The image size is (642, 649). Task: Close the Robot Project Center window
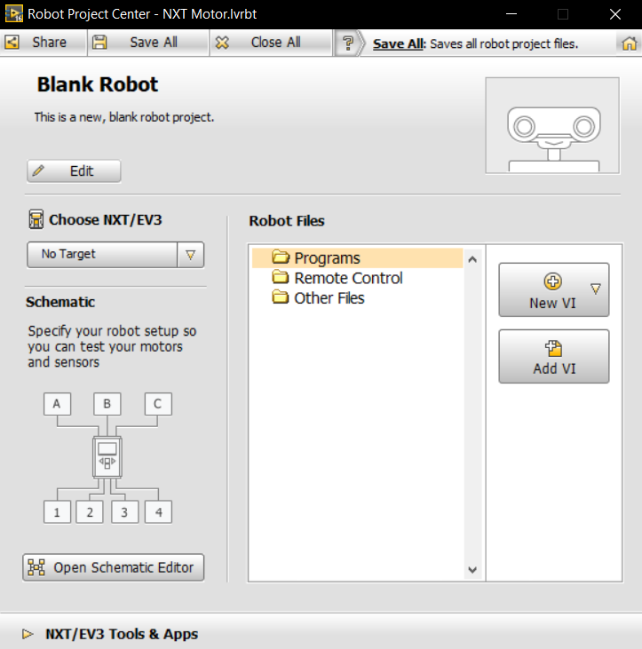click(x=615, y=14)
